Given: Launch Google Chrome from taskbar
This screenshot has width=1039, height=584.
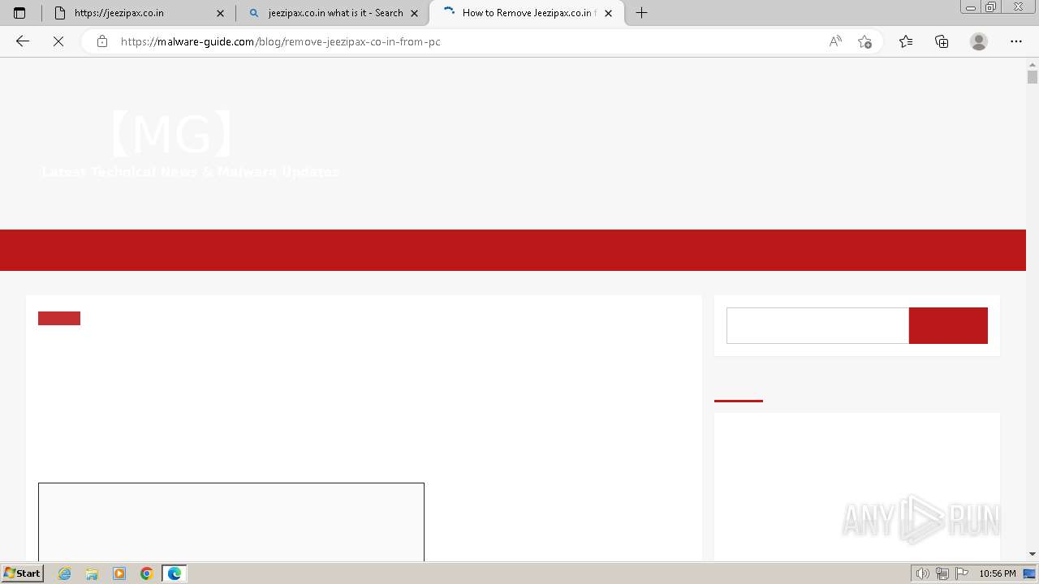Looking at the screenshot, I should pyautogui.click(x=147, y=573).
